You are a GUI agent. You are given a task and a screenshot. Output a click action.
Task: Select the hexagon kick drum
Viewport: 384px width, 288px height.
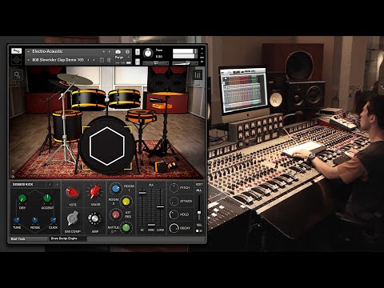click(x=107, y=146)
